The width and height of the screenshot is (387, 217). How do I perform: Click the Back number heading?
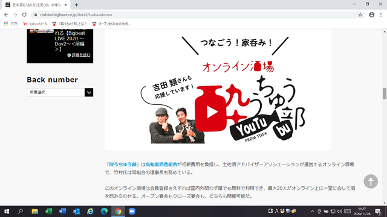tap(53, 80)
